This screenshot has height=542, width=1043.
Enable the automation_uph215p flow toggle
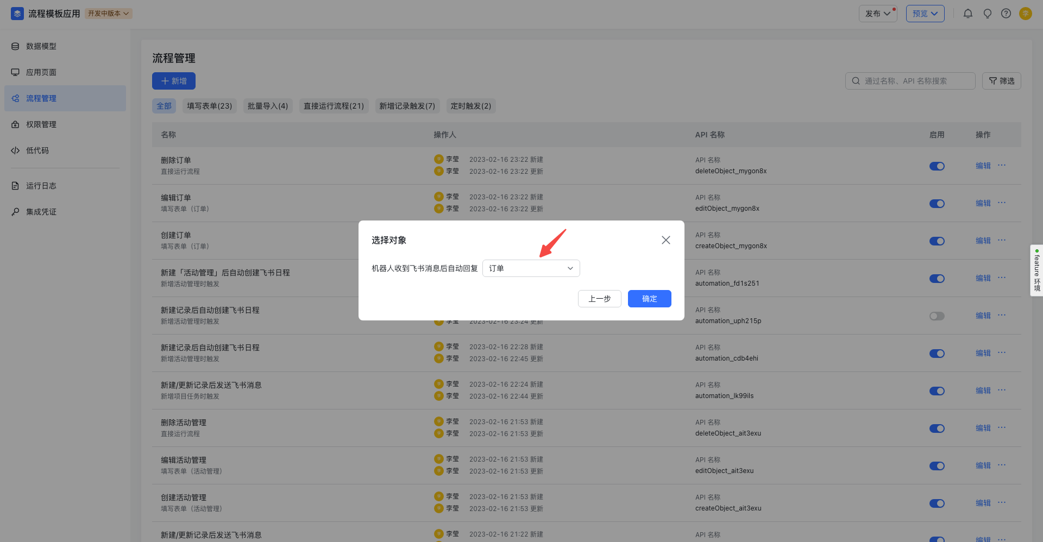(x=937, y=316)
